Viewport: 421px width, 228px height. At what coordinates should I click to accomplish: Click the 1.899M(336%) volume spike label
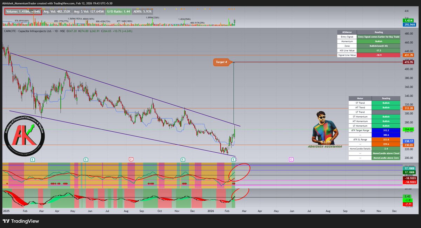click(153, 17)
